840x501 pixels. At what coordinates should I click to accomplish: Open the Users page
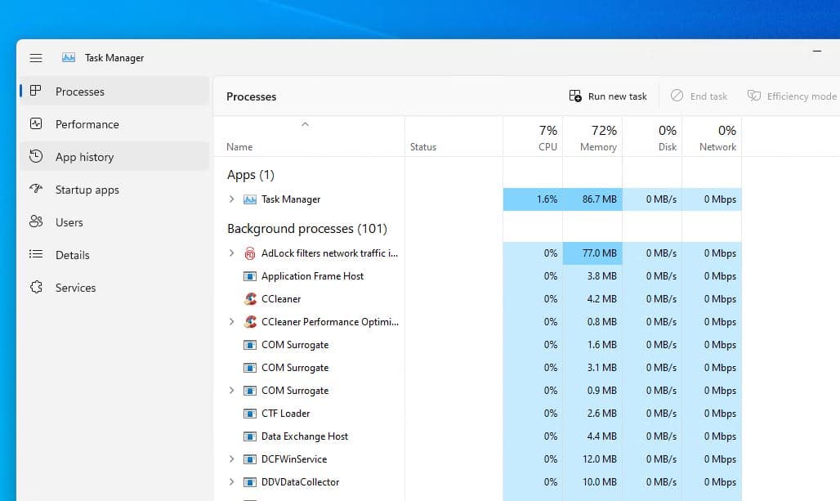click(114, 221)
